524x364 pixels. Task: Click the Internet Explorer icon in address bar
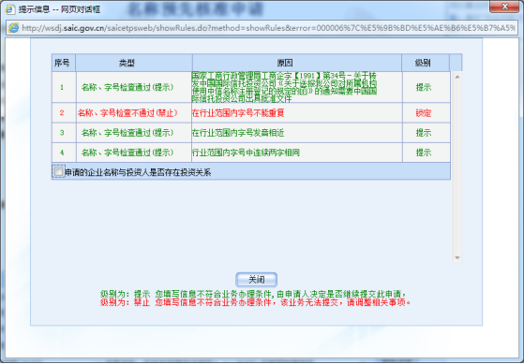(13, 28)
